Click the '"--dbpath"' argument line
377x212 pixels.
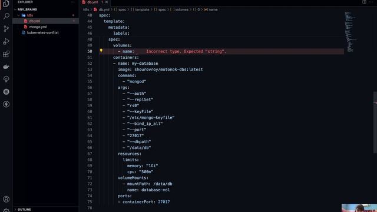pyautogui.click(x=139, y=141)
